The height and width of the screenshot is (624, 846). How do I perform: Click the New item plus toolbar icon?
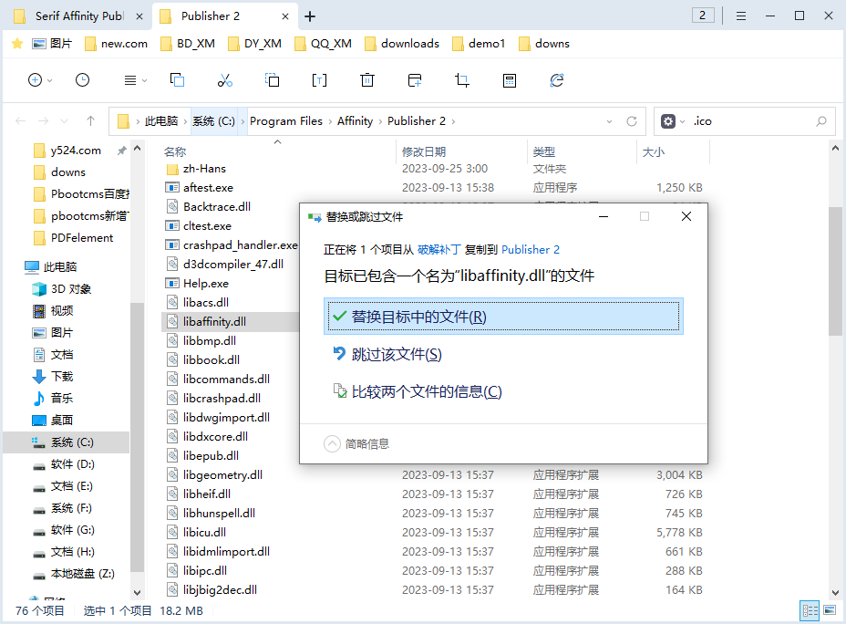pyautogui.click(x=35, y=80)
